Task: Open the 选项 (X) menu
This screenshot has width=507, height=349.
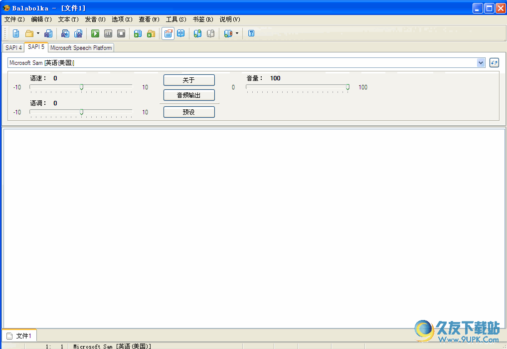Action: [x=122, y=19]
